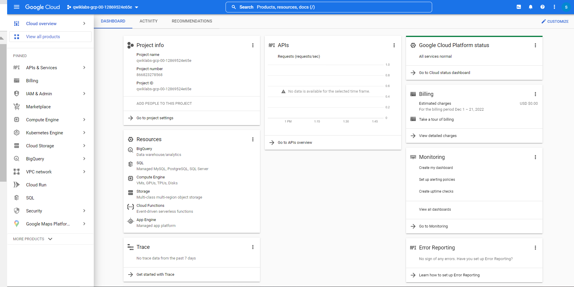Screen dimensions: 574x287
Task: Click the Cloud Storage sidebar icon
Action: [x=17, y=146]
